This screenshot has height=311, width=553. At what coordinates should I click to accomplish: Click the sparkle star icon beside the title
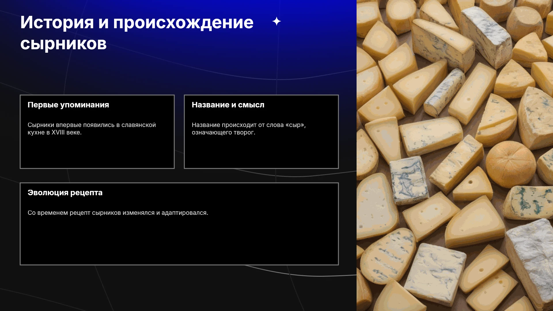pyautogui.click(x=276, y=21)
